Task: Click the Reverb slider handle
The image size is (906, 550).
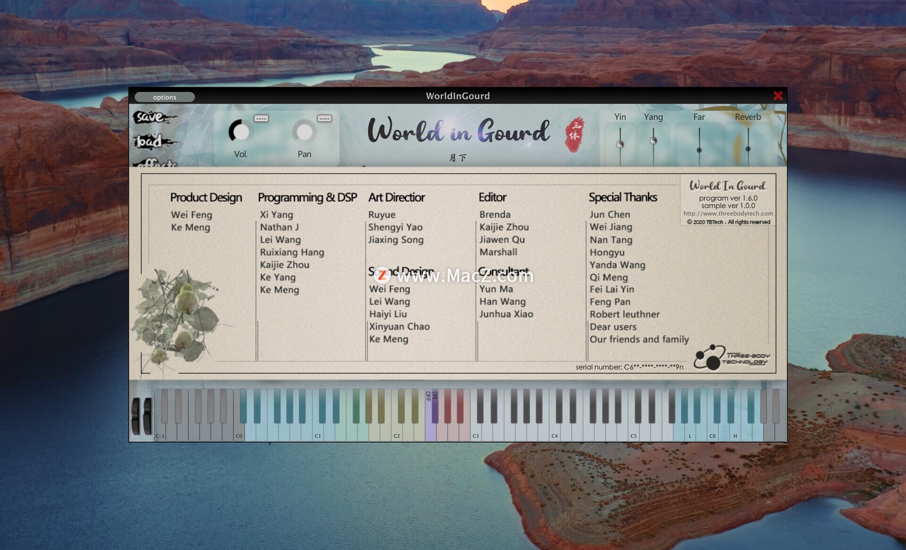Action: click(748, 149)
